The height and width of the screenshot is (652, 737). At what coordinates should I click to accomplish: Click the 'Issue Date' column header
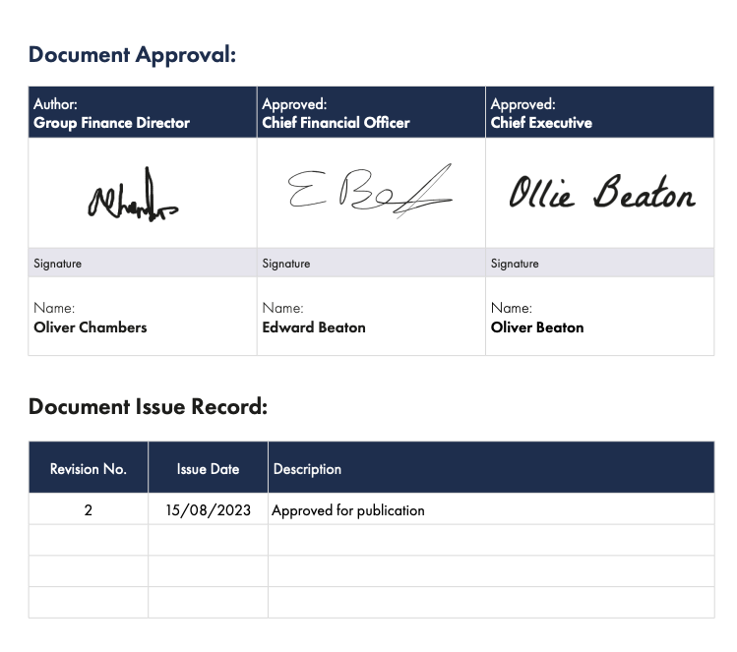click(x=208, y=469)
